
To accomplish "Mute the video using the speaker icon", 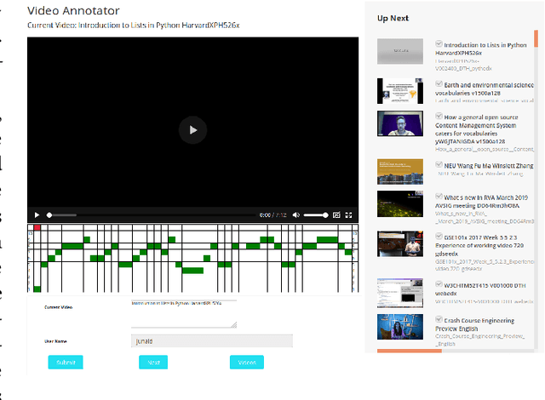I will (295, 215).
